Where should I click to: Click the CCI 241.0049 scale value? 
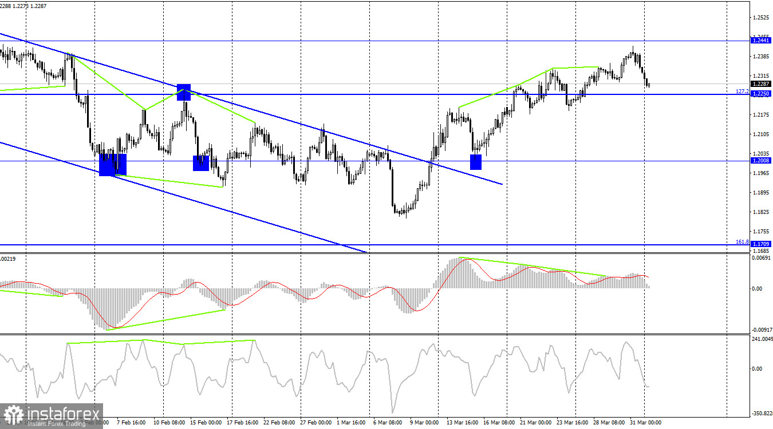coord(761,339)
